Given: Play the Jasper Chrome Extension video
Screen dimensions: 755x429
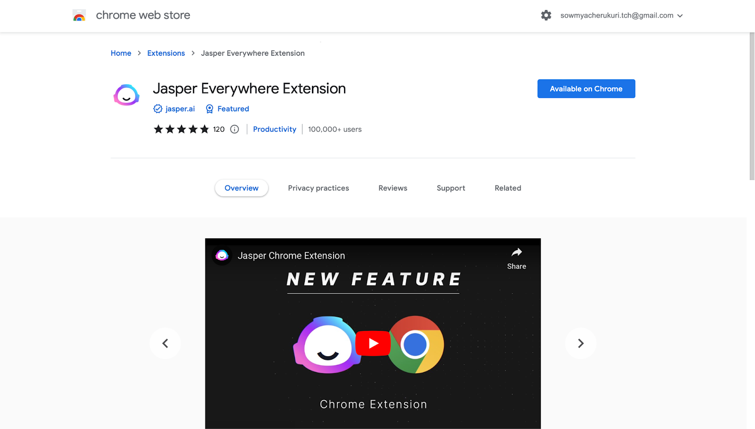Looking at the screenshot, I should pos(373,344).
